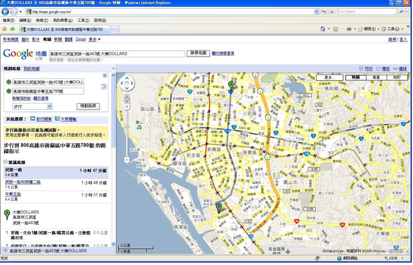Open the zoom level 100% dropdown
413x265 pixels.
coord(403,258)
